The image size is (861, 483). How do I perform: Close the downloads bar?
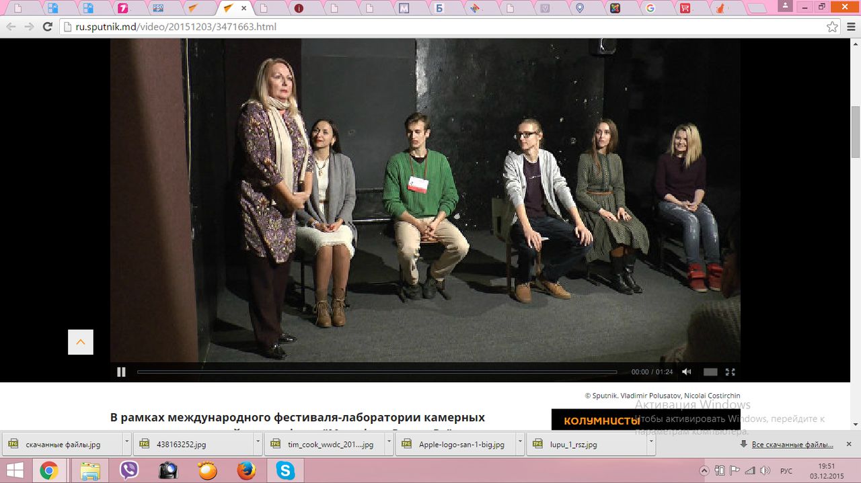(850, 444)
